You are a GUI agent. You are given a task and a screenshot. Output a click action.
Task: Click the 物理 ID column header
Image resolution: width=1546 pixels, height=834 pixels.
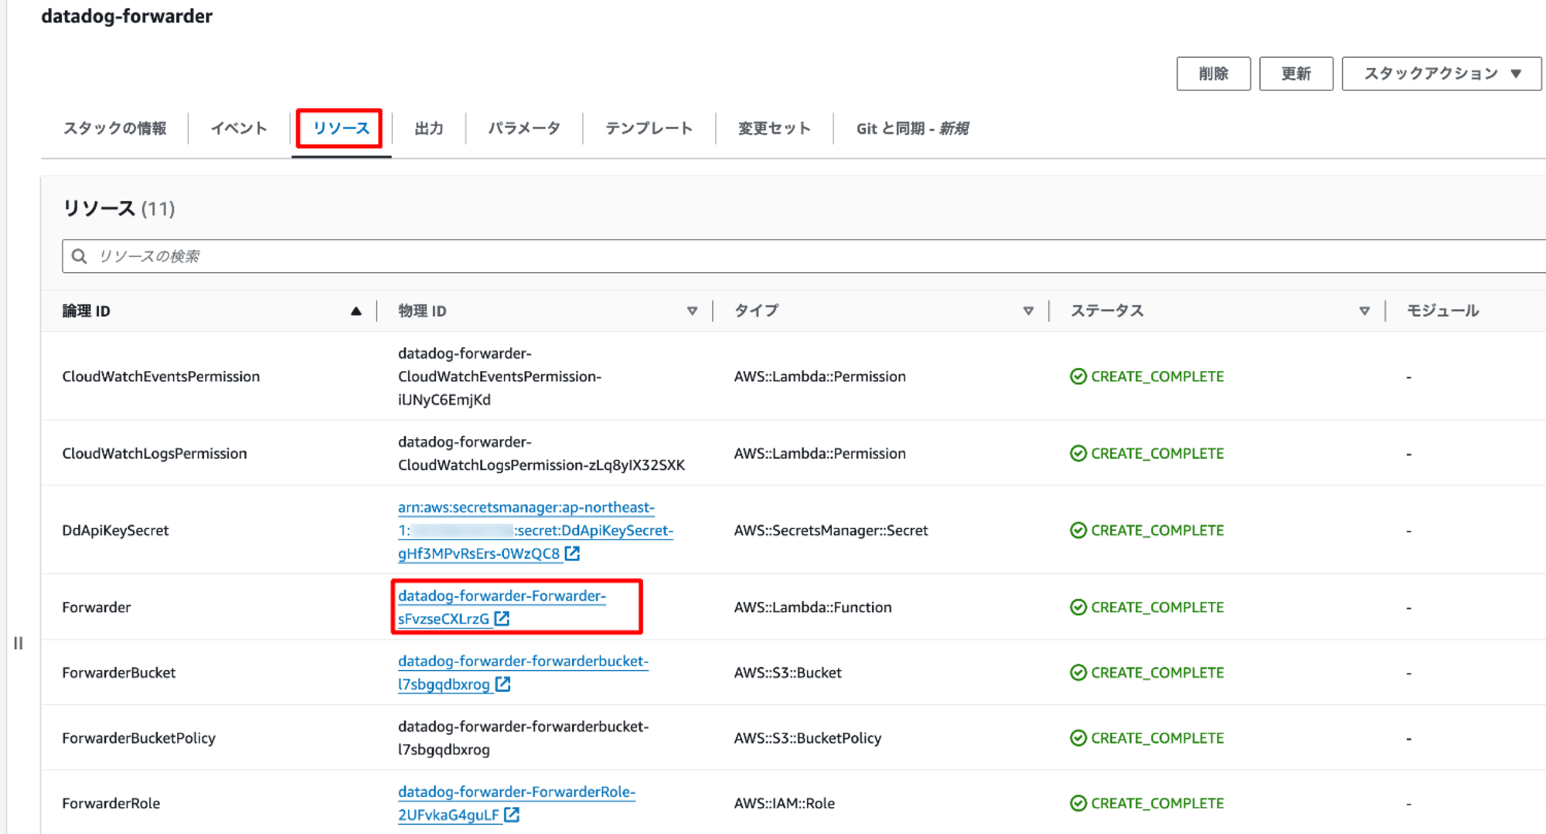pos(422,311)
